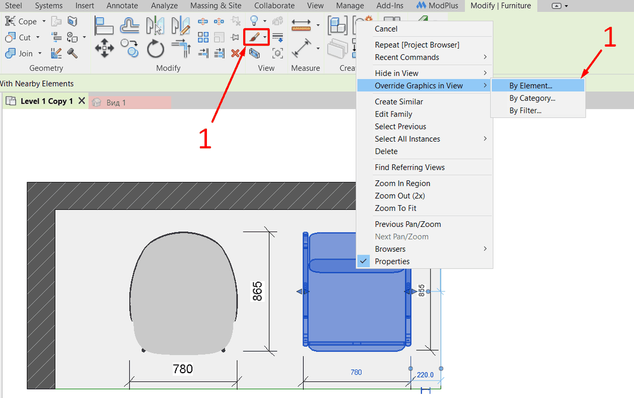Click the Measure ruler icon
Screen dimensions: 634x398
pyautogui.click(x=301, y=25)
